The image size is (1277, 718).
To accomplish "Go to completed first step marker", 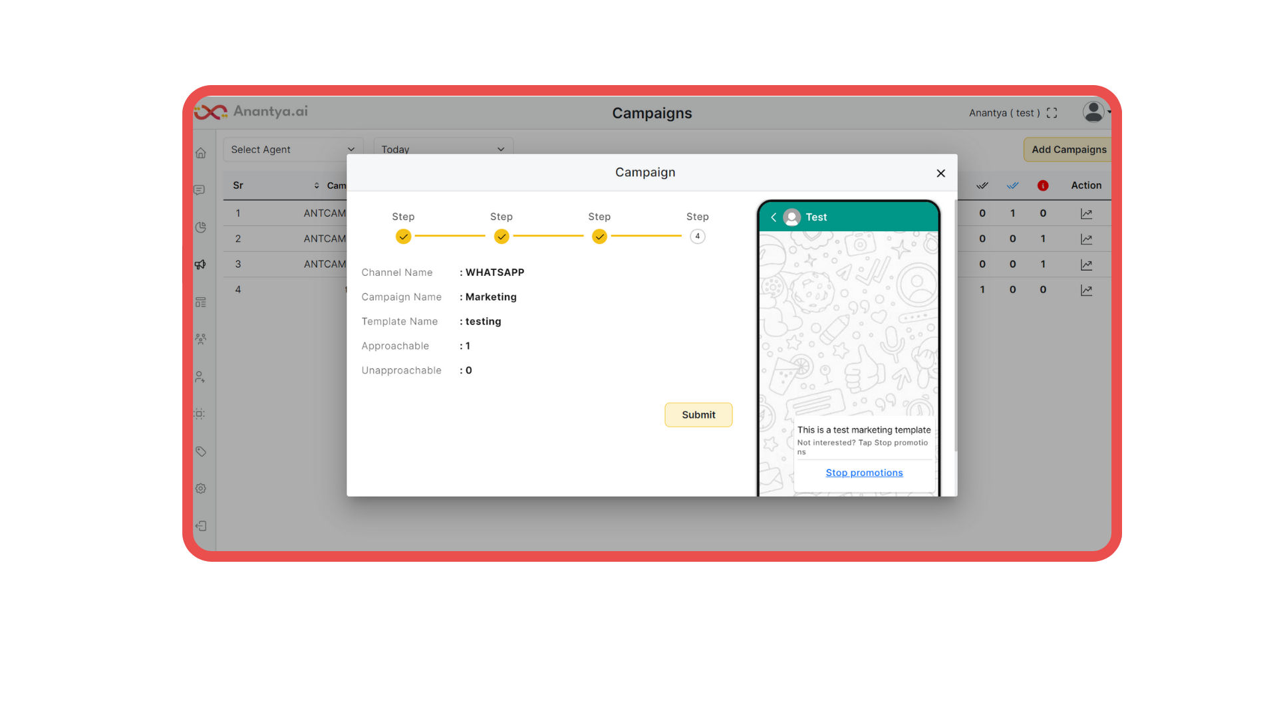I will (x=403, y=237).
